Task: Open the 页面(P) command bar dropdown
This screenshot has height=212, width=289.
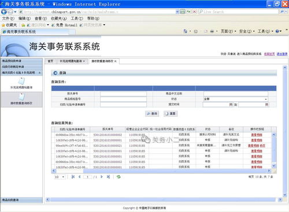Action: (228, 31)
